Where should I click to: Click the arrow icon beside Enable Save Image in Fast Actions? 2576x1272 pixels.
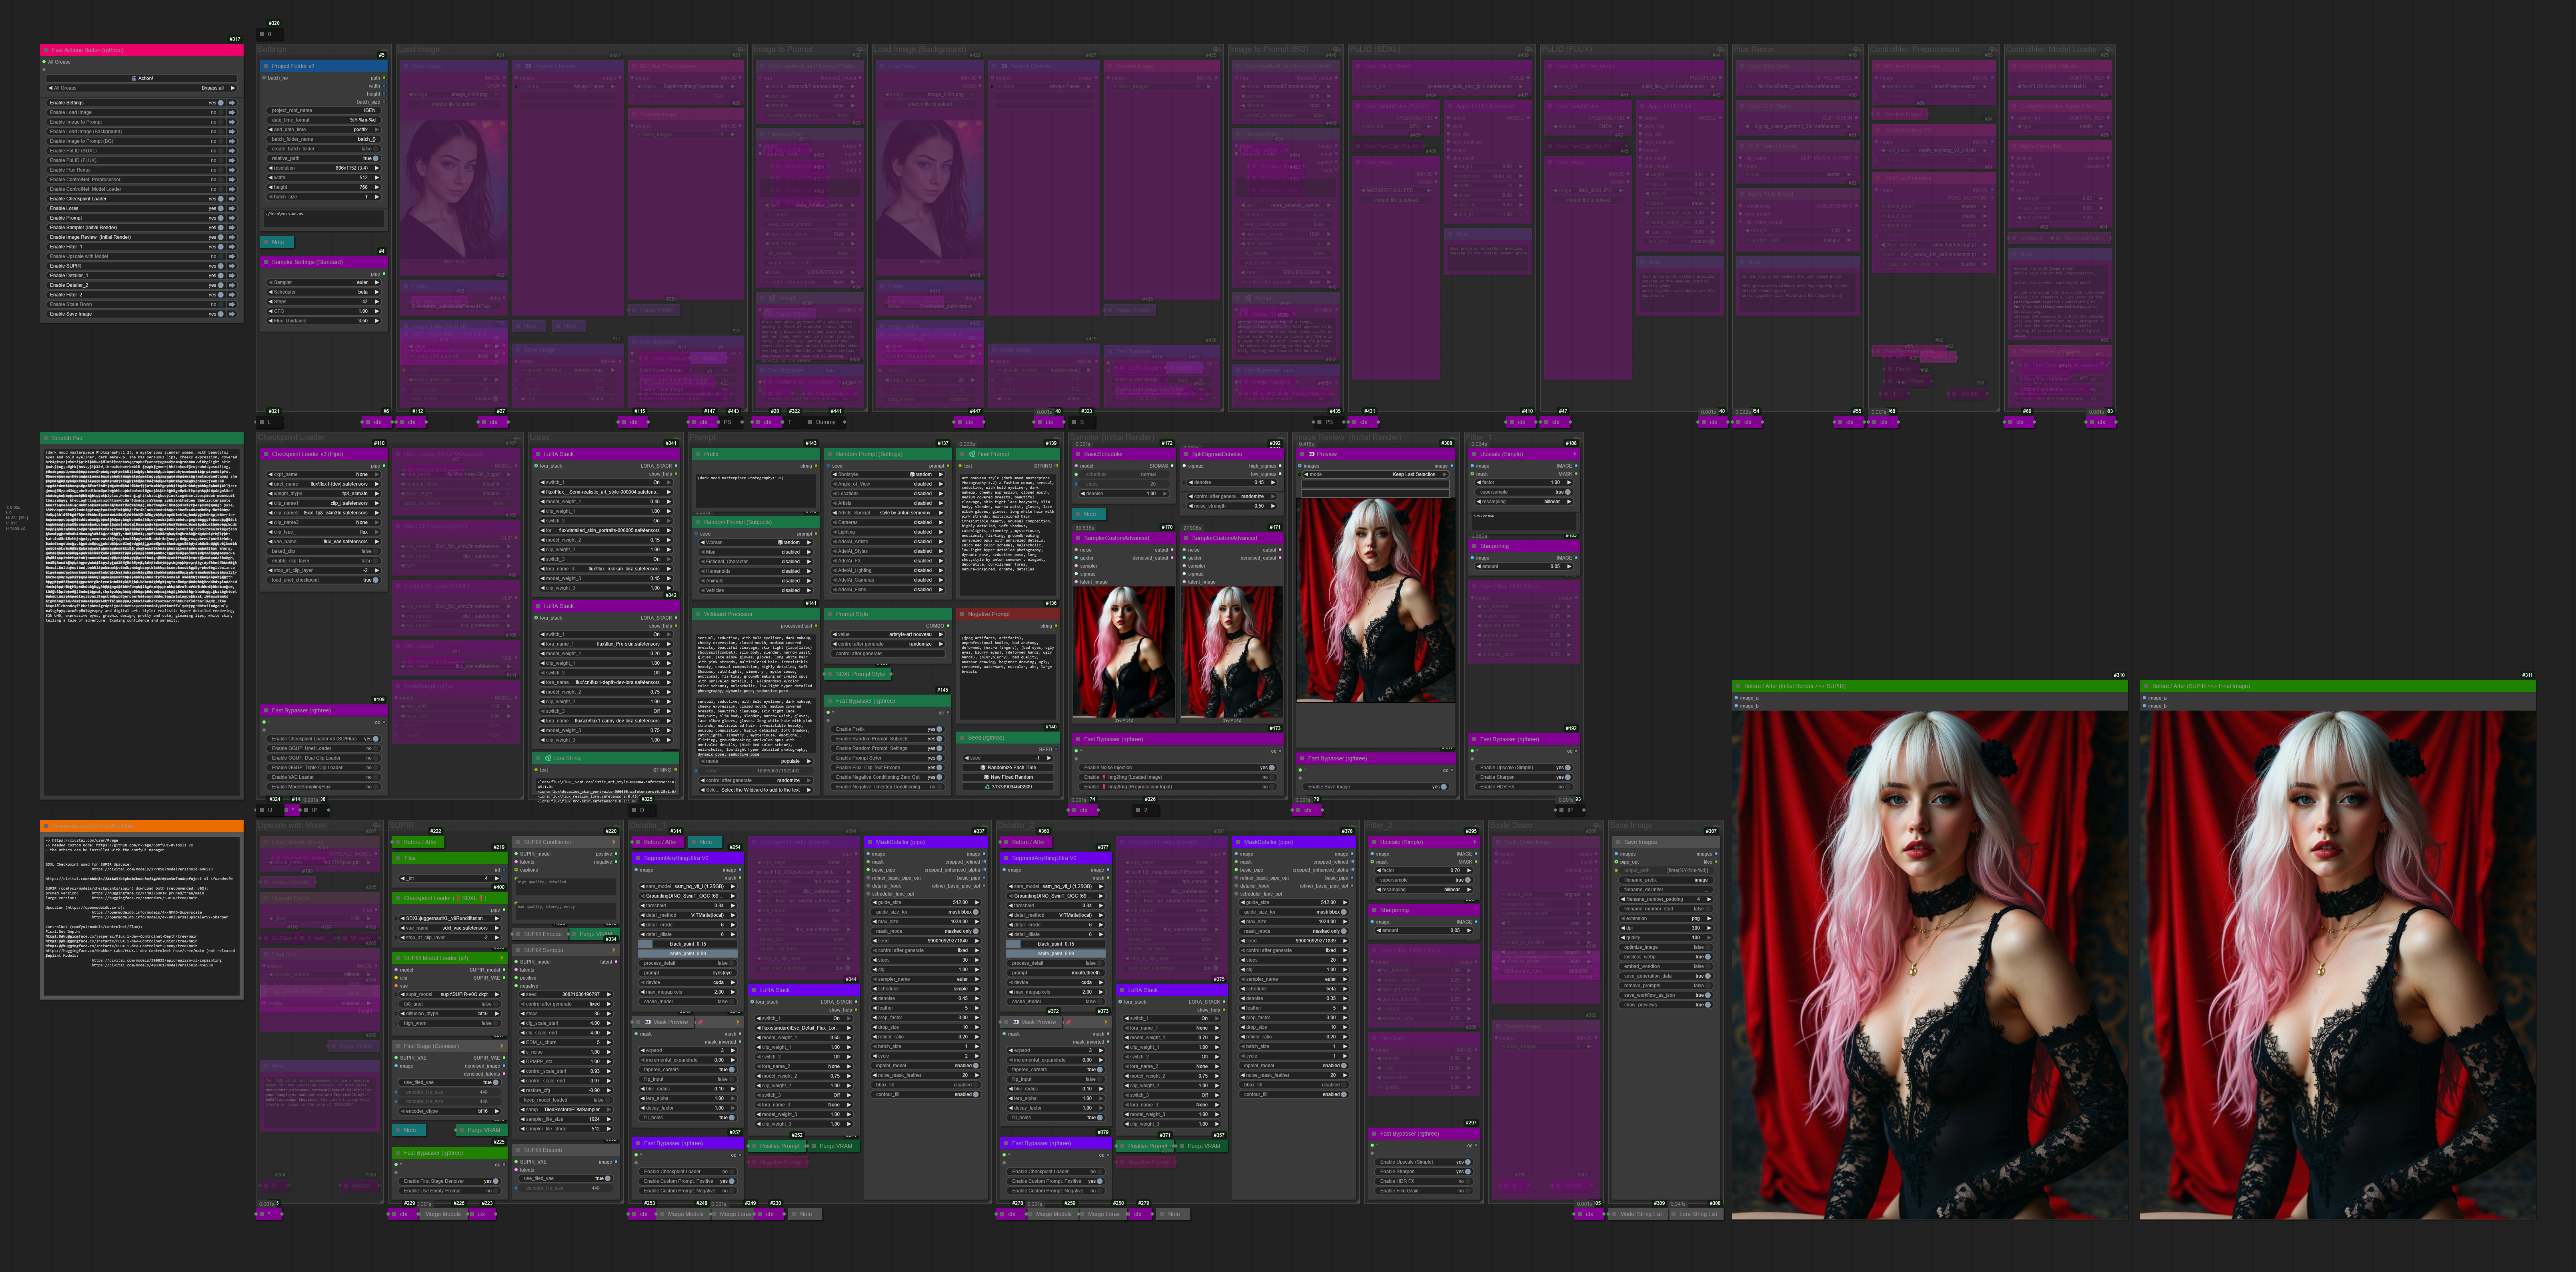click(232, 314)
